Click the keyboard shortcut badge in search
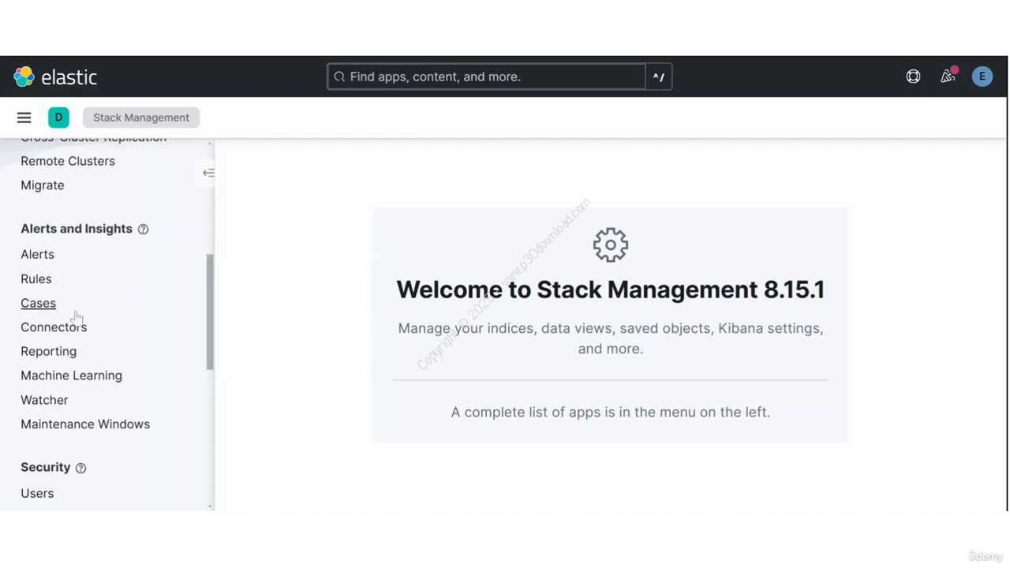Viewport: 1010px width, 568px height. (x=659, y=77)
